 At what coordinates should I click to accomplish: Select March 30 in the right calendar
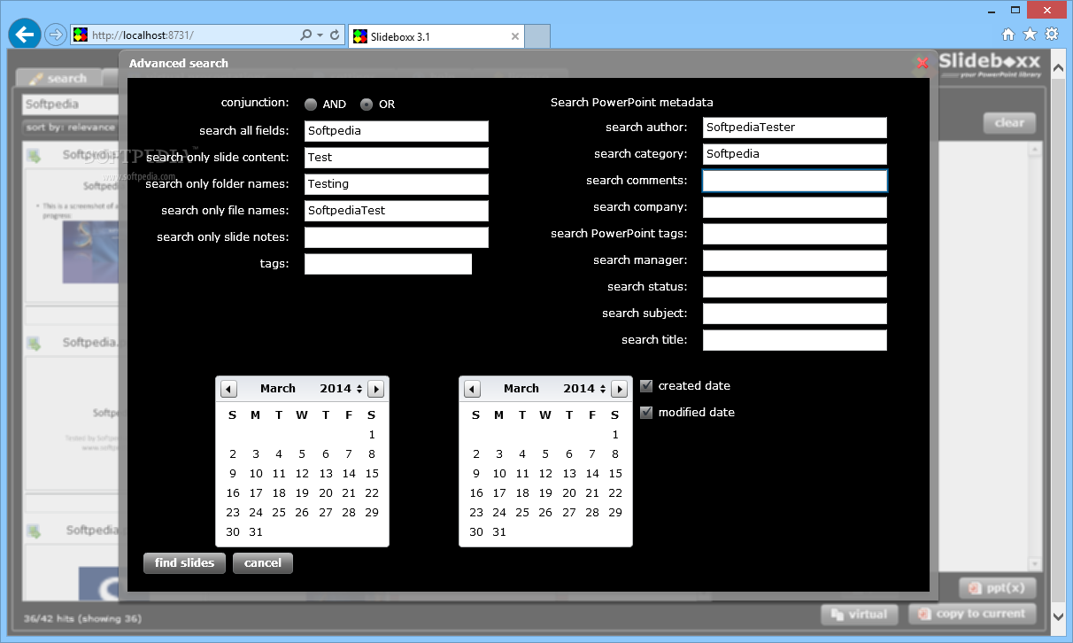pyautogui.click(x=476, y=532)
